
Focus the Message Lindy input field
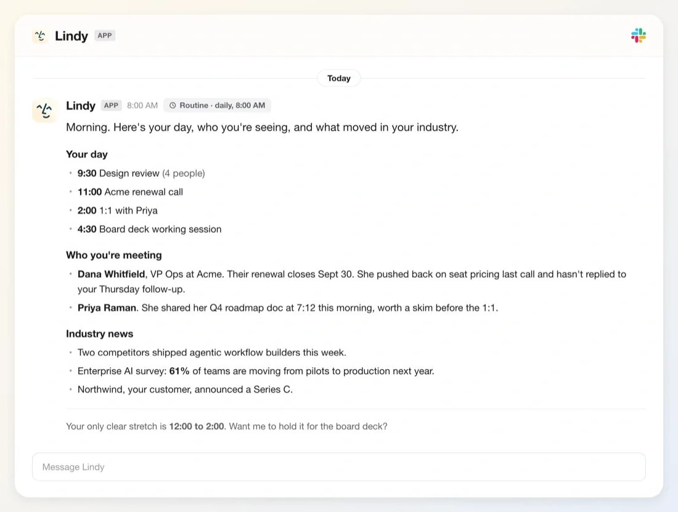click(x=339, y=466)
